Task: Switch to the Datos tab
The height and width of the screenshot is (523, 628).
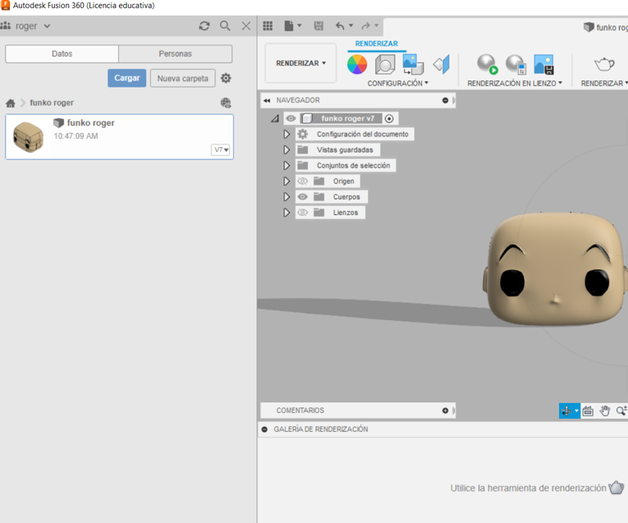Action: click(62, 53)
